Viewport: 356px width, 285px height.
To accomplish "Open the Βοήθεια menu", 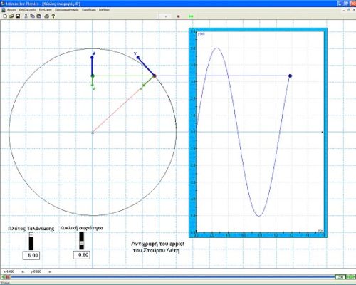I will [104, 10].
